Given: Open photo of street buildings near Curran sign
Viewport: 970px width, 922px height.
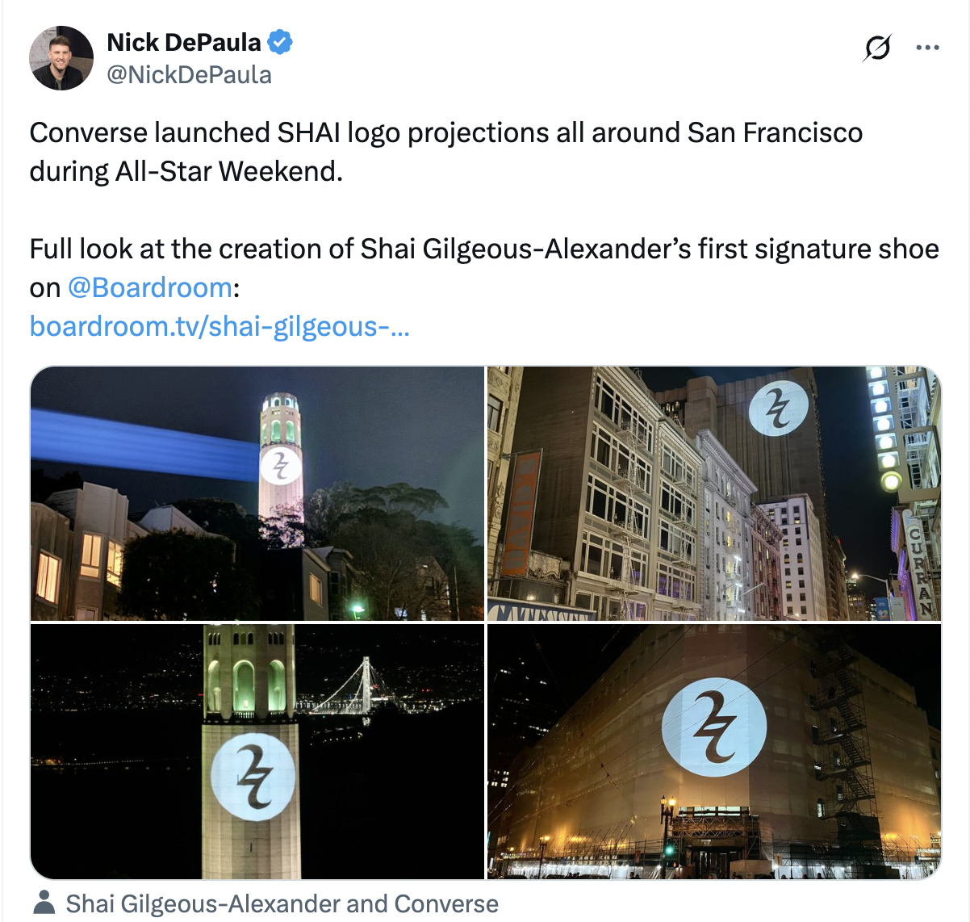Looking at the screenshot, I should [x=714, y=493].
